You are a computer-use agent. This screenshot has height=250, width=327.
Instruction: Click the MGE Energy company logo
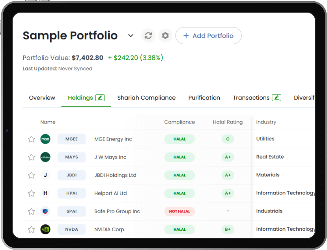click(45, 139)
